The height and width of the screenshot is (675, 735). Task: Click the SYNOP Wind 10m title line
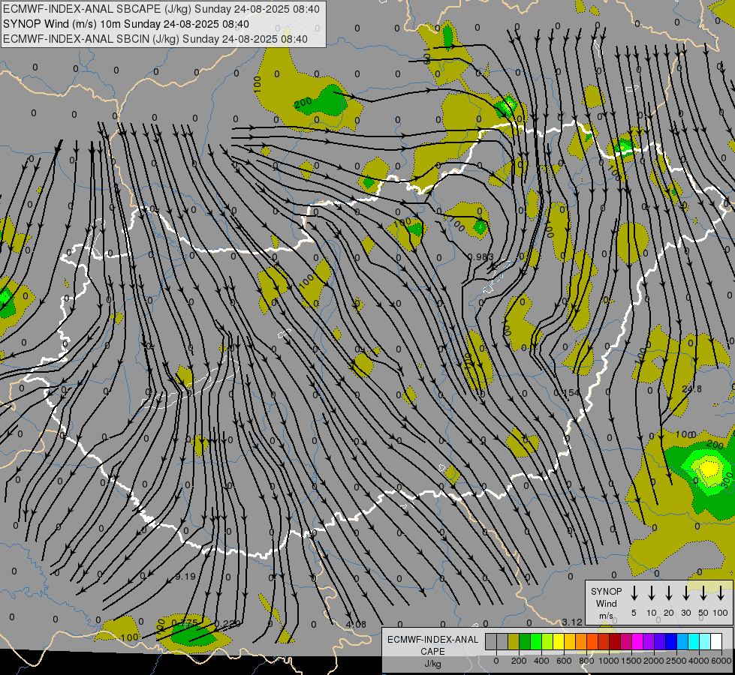(126, 24)
